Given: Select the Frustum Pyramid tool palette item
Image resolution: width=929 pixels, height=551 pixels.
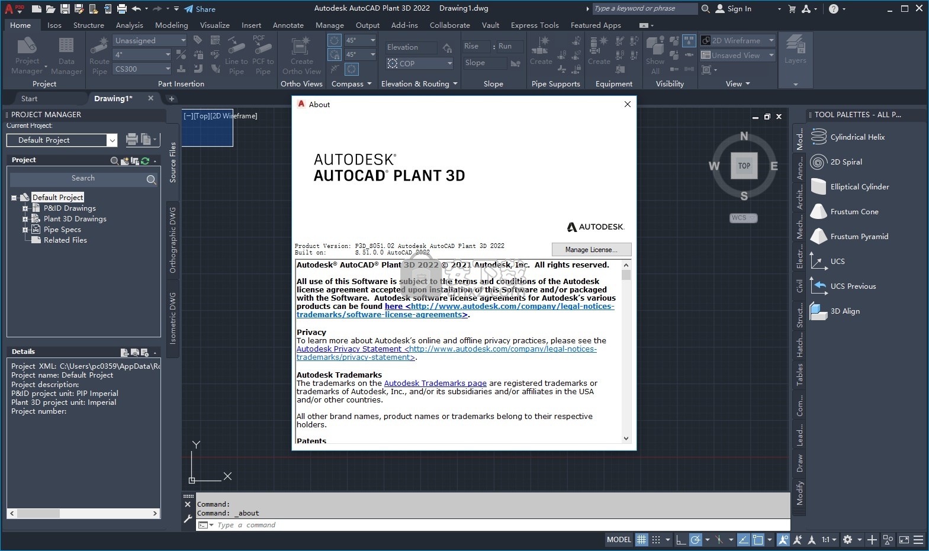Looking at the screenshot, I should click(849, 236).
